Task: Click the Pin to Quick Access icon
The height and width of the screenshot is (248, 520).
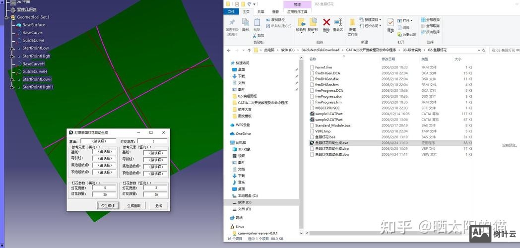Action: click(232, 23)
